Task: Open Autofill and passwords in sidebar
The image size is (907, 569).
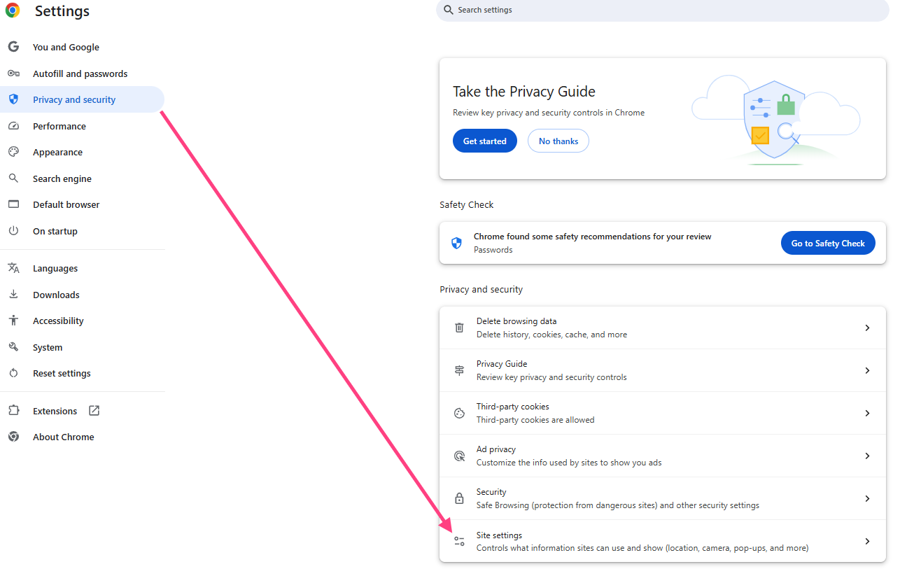Action: point(80,73)
